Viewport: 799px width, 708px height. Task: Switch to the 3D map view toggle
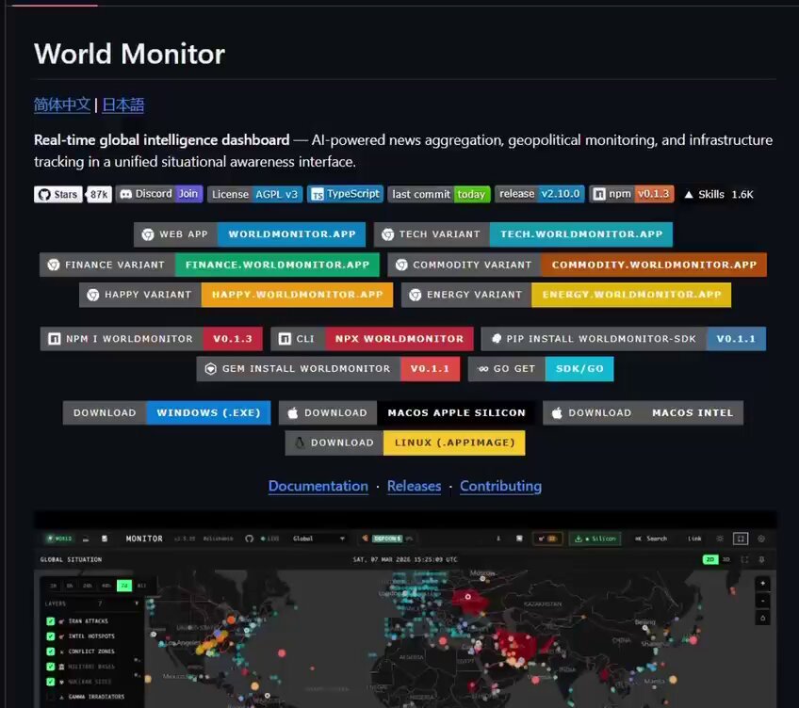[726, 559]
